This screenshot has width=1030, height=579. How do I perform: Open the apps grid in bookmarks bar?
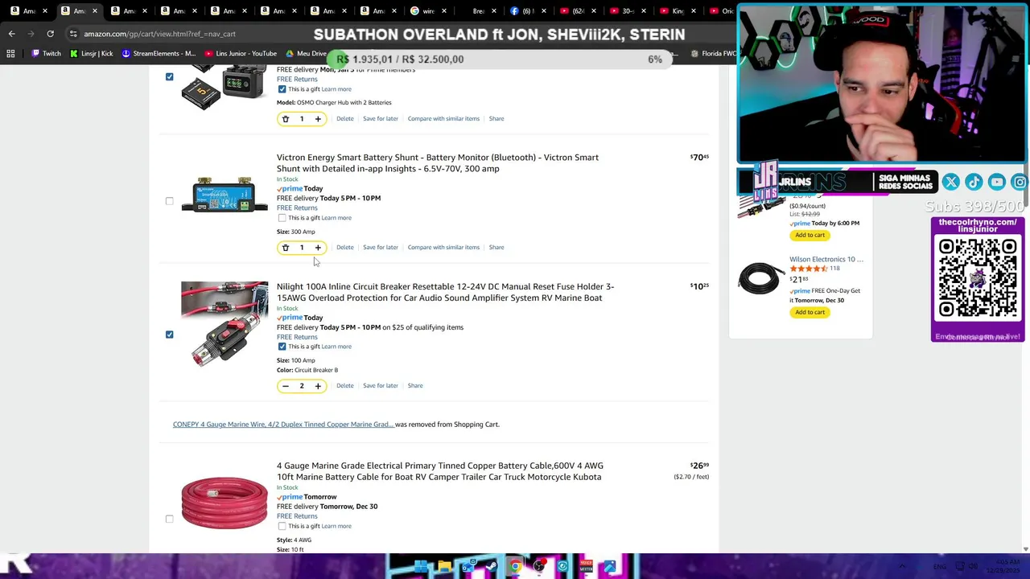pyautogui.click(x=10, y=54)
